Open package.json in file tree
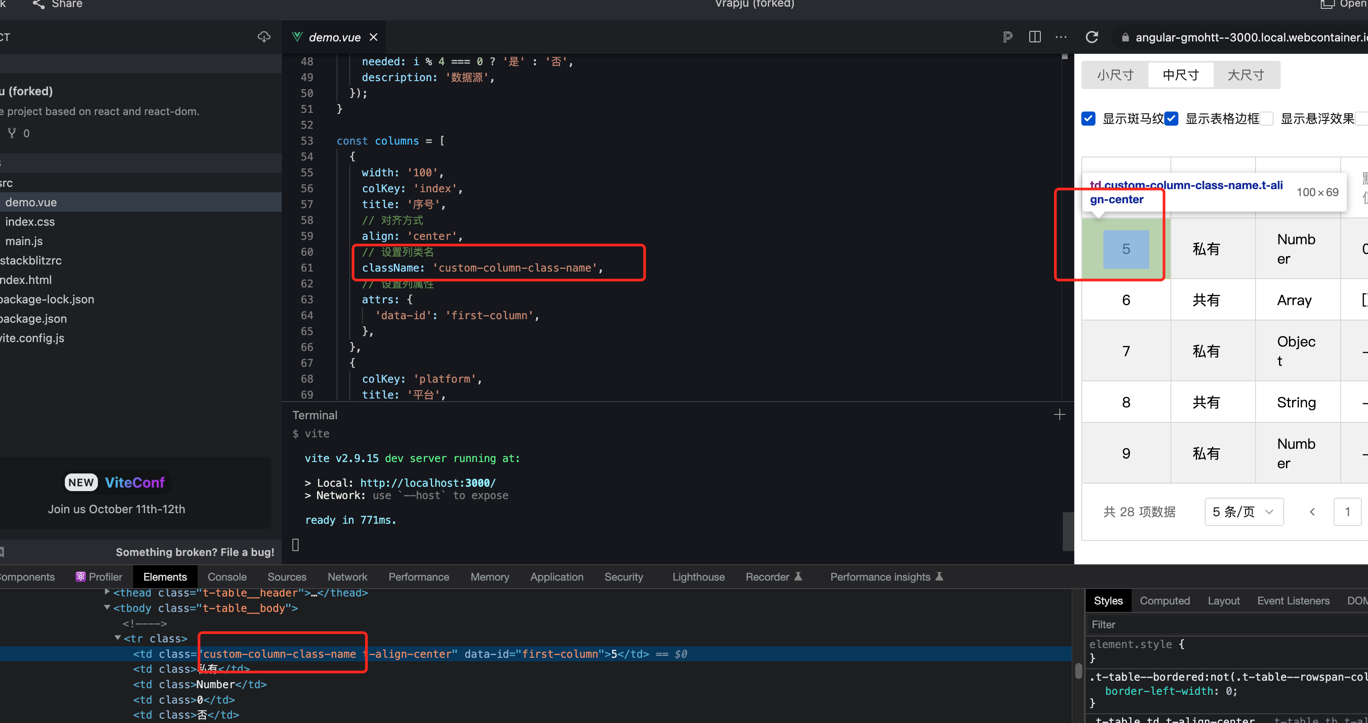This screenshot has height=723, width=1368. [34, 318]
